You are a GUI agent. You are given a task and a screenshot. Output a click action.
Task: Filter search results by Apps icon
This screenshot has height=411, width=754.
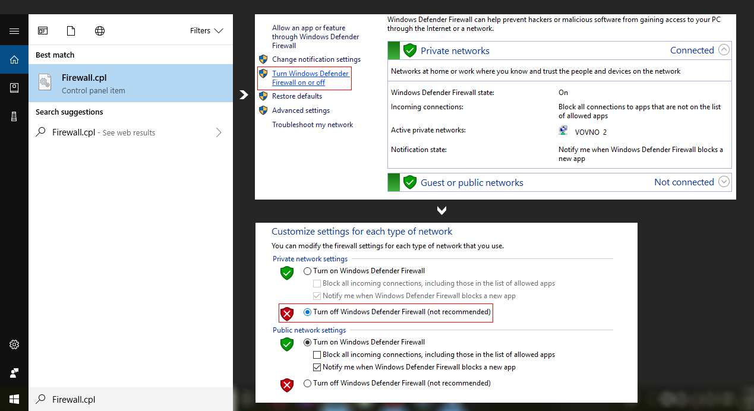coord(43,31)
